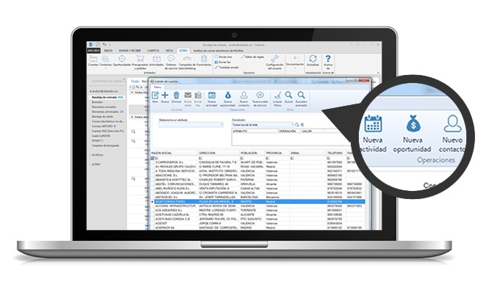The width and height of the screenshot is (478, 285).
Task: Open Oportunidades in the eCRM ribbon
Action: (x=122, y=60)
